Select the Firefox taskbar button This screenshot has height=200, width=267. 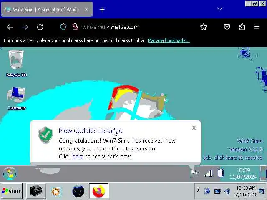click(98, 191)
